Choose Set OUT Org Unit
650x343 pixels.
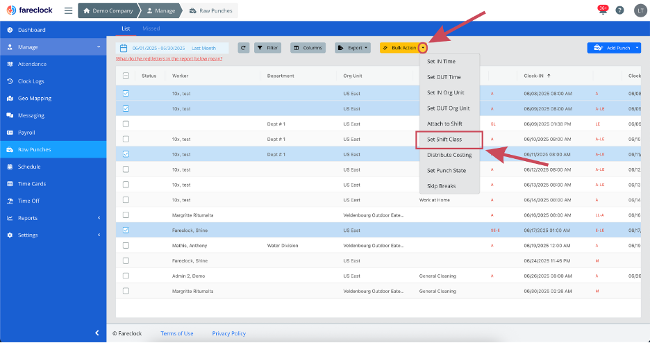tap(450, 108)
